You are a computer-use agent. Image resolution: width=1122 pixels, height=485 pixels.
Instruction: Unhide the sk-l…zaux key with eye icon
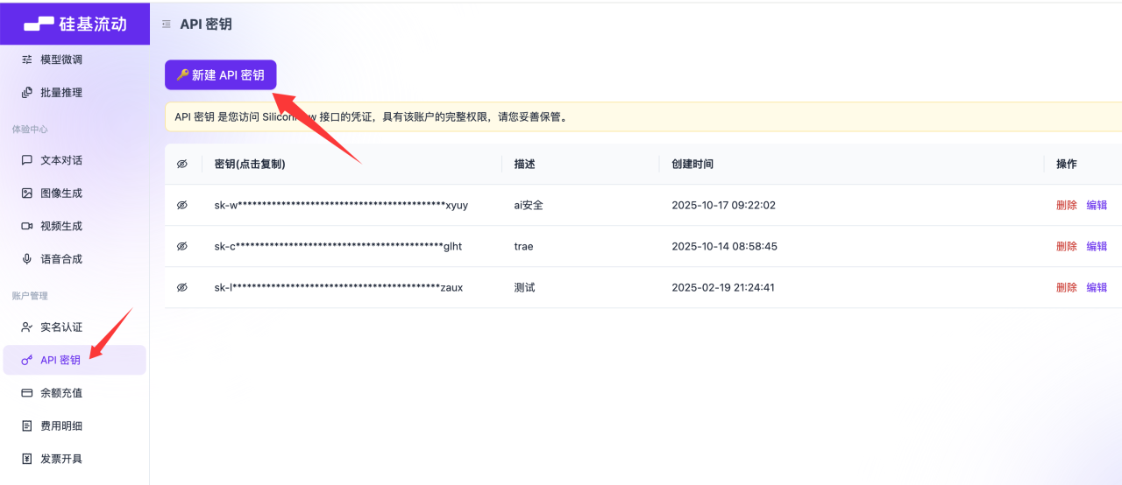(182, 287)
